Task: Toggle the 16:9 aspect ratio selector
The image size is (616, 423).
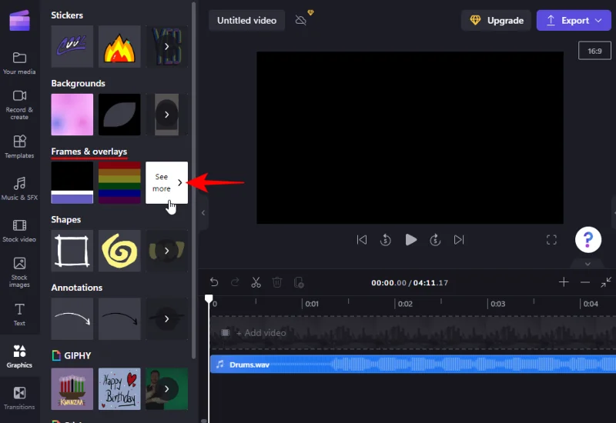Action: tap(594, 51)
